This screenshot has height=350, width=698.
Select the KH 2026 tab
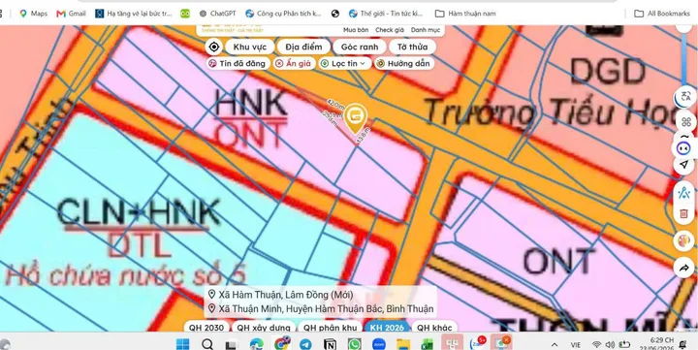[x=387, y=328]
